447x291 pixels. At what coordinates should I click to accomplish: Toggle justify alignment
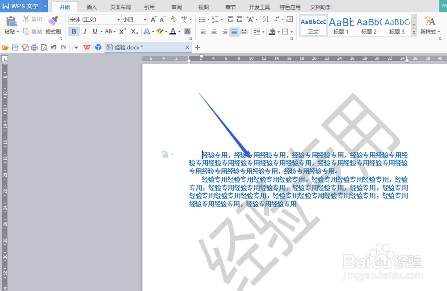[x=234, y=32]
